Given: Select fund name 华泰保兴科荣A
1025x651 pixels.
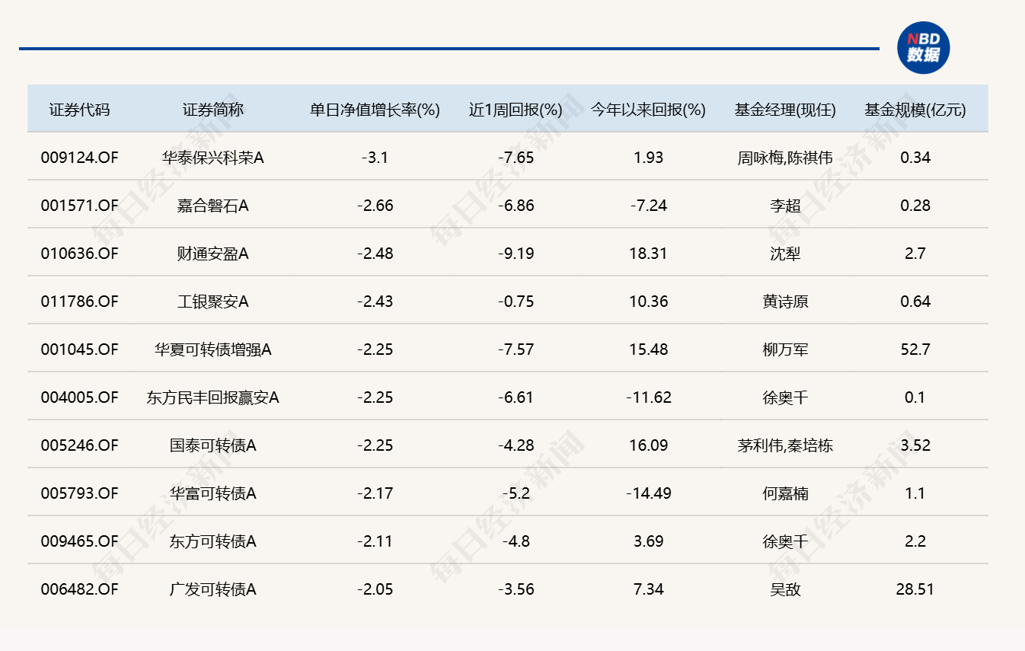Looking at the screenshot, I should coord(213,158).
